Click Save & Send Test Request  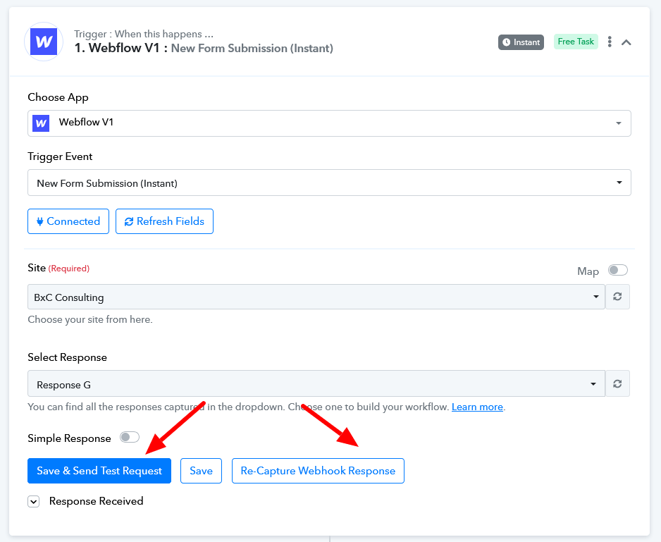[99, 471]
